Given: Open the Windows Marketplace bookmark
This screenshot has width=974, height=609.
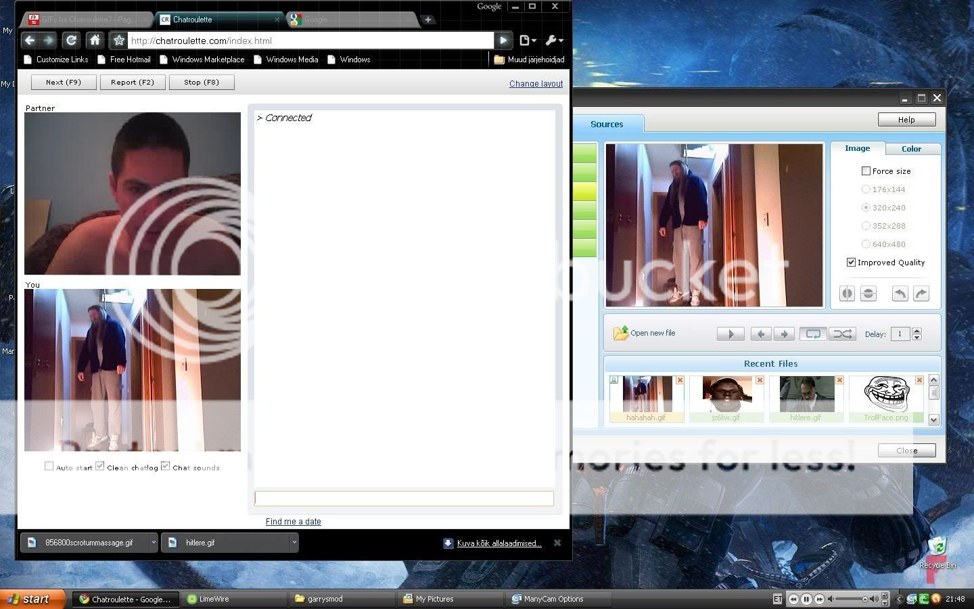Looking at the screenshot, I should [x=202, y=60].
